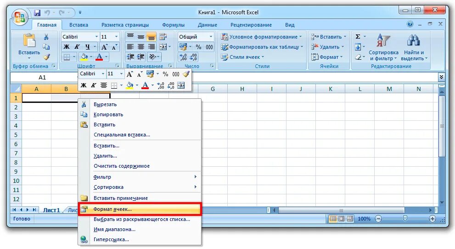Click mini toolbar bold Ж
This screenshot has height=249, width=455.
84,85
